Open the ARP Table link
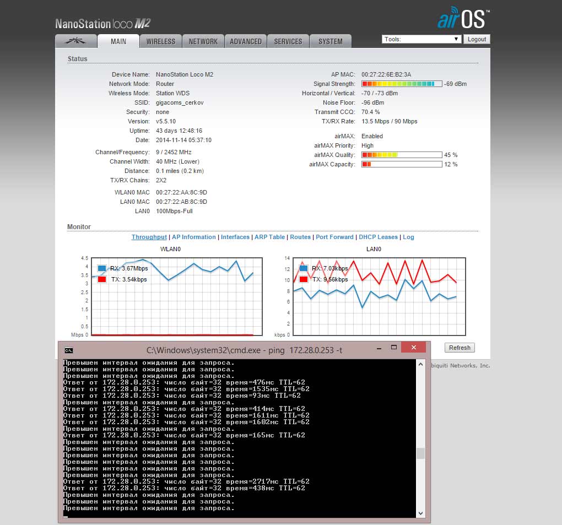Viewport: 562px width, 525px height. [269, 237]
